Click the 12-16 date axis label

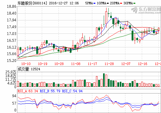(143, 64)
